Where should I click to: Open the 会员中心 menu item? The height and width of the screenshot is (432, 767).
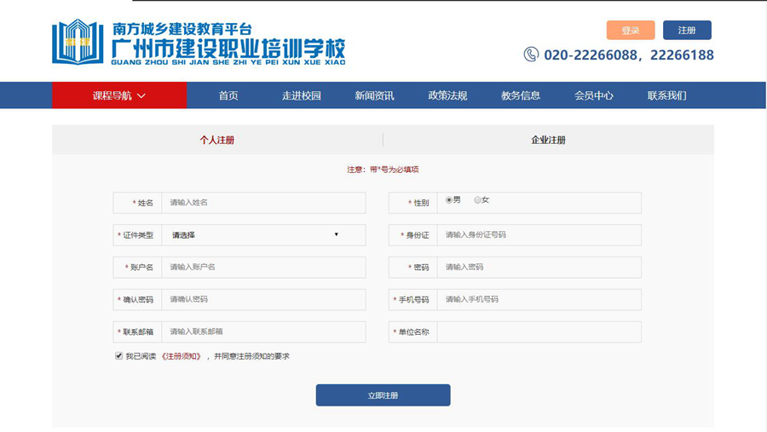(x=593, y=95)
